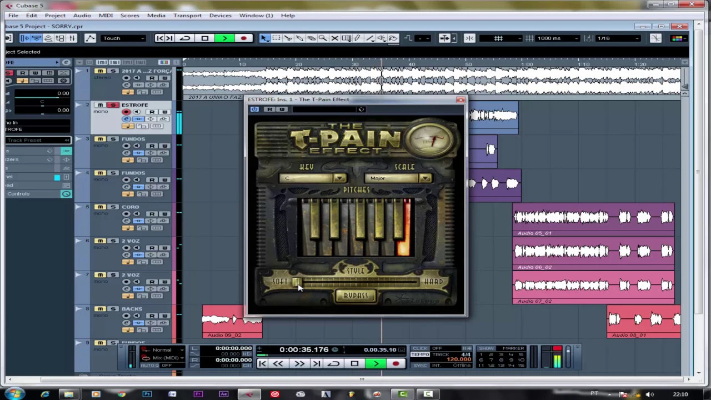Select the Split scissors tool
Screen dimensions: 711x400
288,38
